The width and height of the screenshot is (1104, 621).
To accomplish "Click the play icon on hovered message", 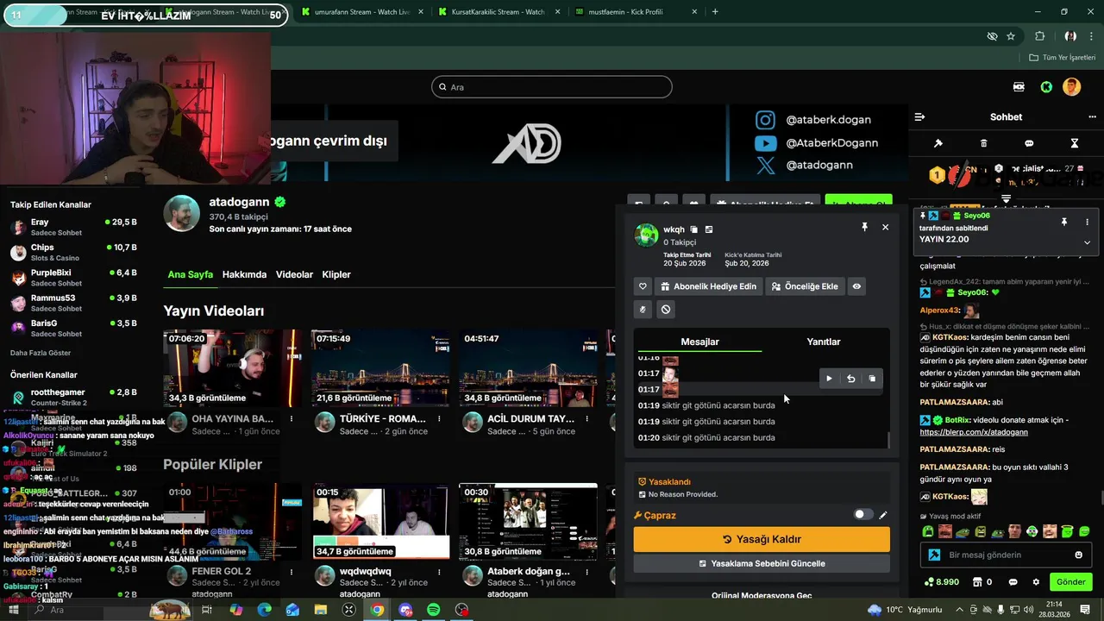I will (829, 379).
